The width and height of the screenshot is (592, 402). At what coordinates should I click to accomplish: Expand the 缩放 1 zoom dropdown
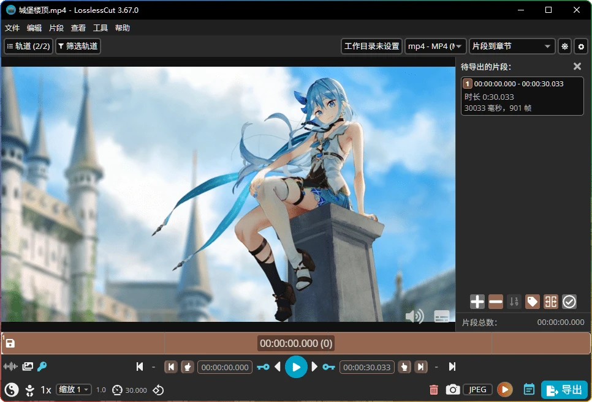[73, 390]
